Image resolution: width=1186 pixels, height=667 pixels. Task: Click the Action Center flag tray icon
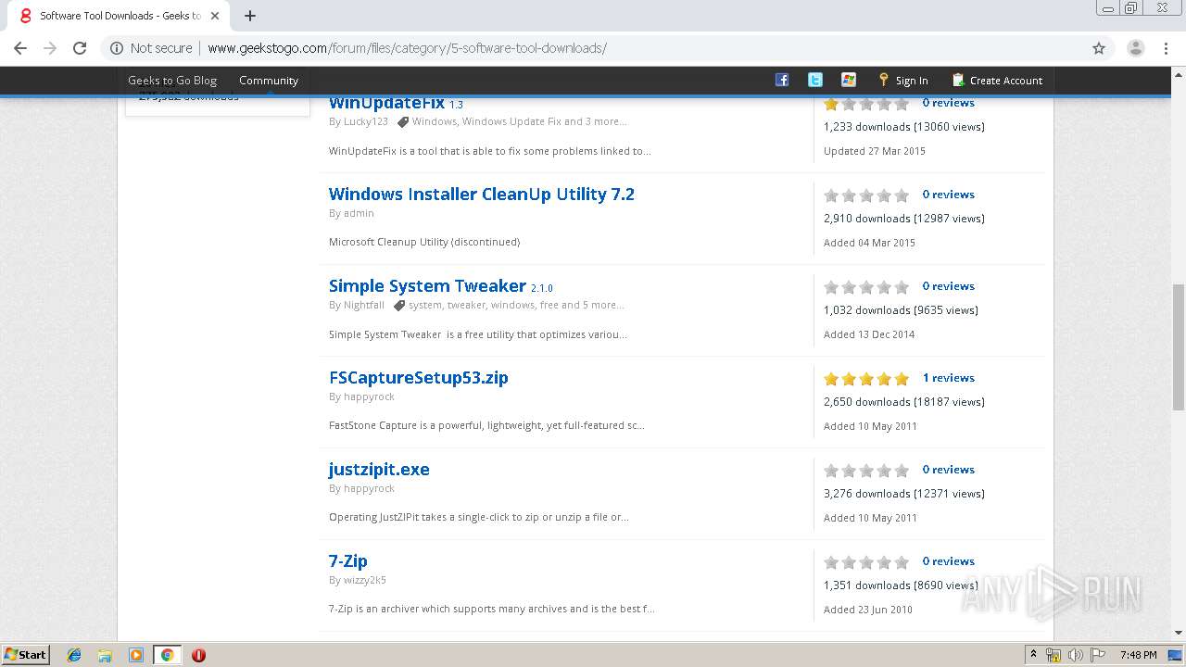point(1096,655)
